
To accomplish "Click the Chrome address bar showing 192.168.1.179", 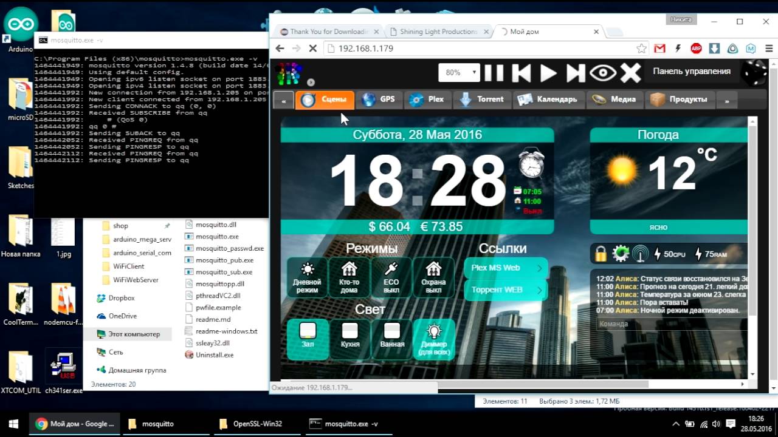I will [480, 49].
